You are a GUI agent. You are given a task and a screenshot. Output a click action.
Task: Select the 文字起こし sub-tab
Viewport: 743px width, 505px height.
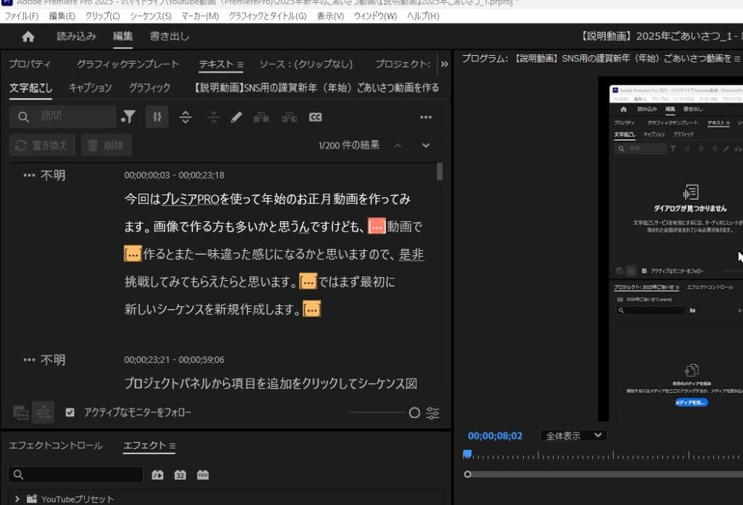[x=30, y=88]
